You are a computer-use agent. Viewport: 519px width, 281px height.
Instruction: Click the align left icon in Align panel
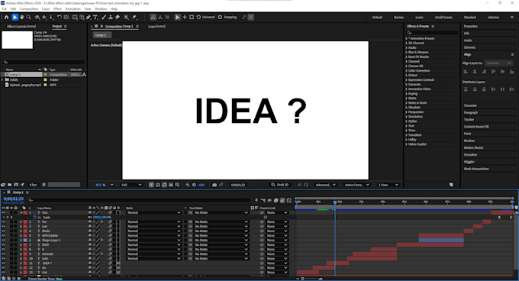466,72
